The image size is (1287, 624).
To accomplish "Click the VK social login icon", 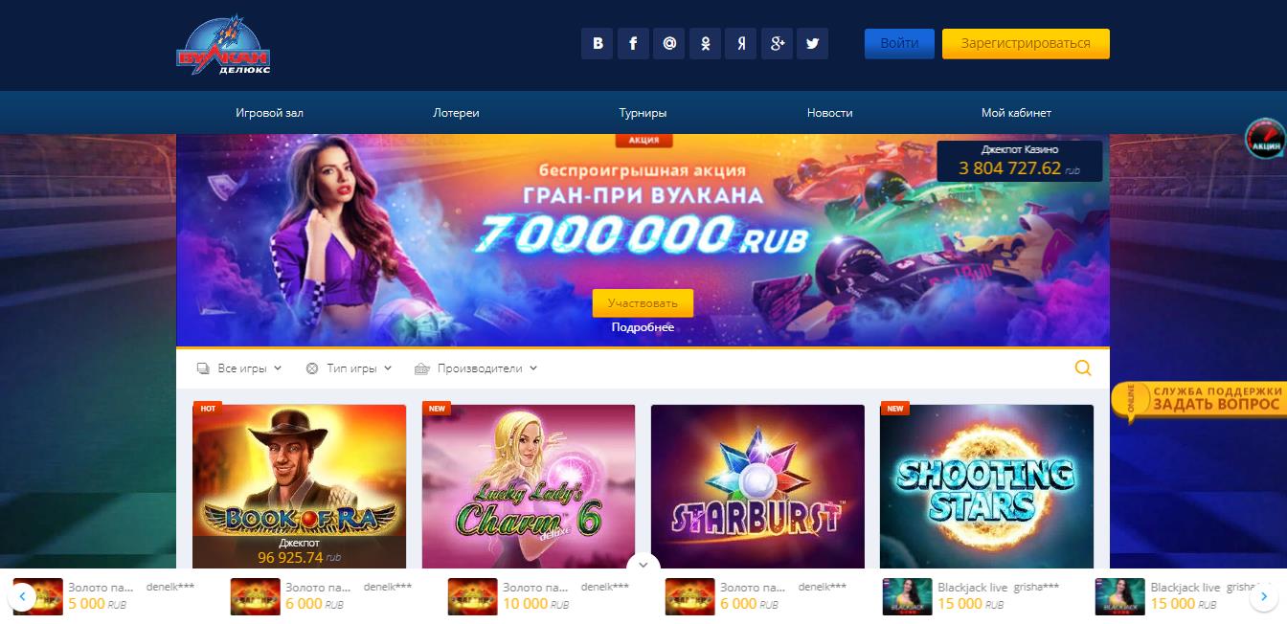I will pos(598,44).
